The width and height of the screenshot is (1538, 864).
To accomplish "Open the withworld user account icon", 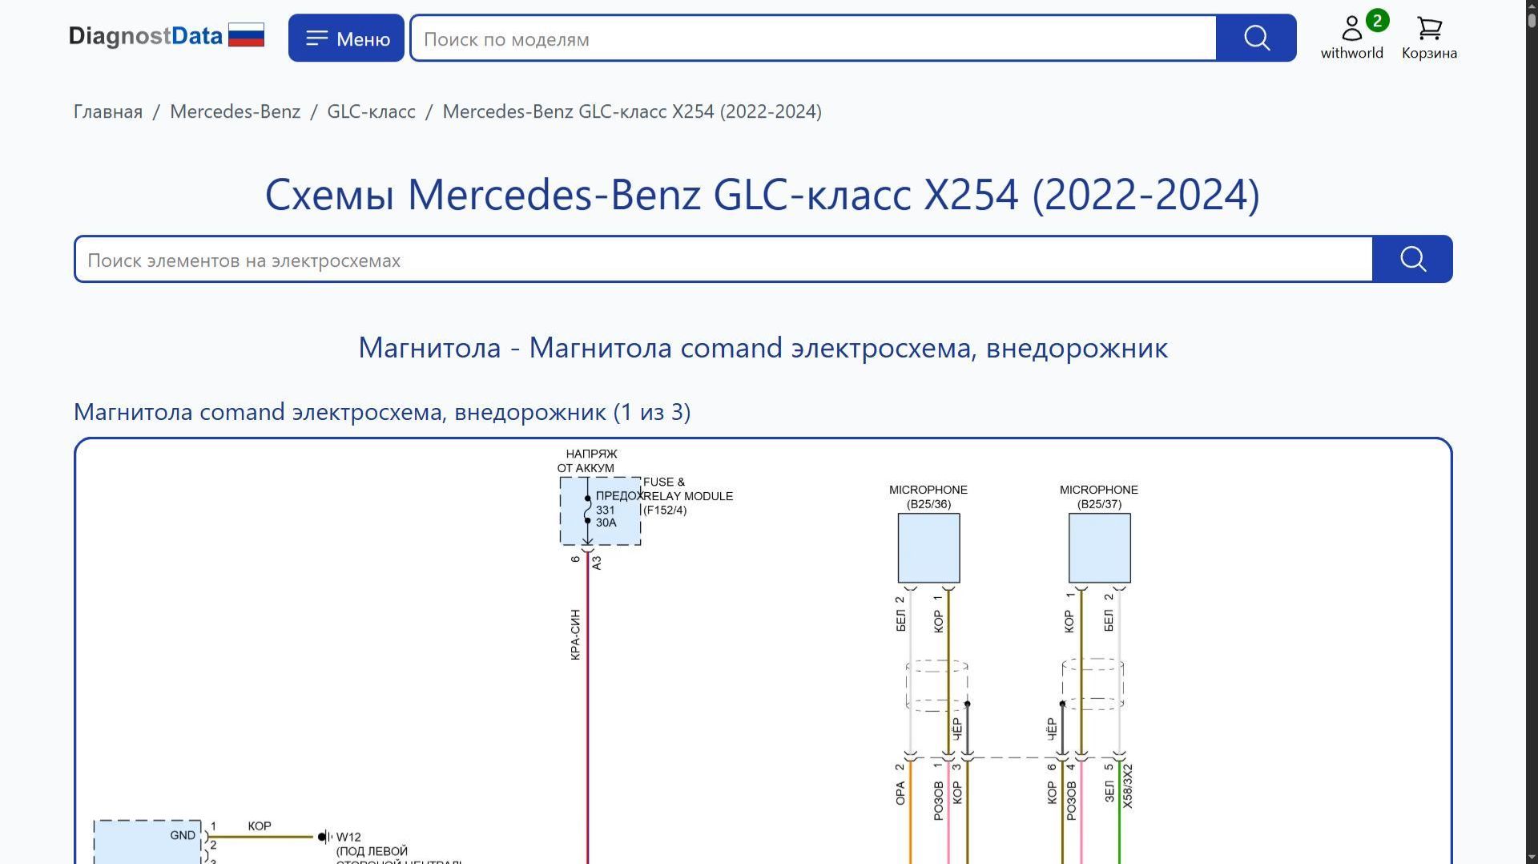I will tap(1352, 38).
